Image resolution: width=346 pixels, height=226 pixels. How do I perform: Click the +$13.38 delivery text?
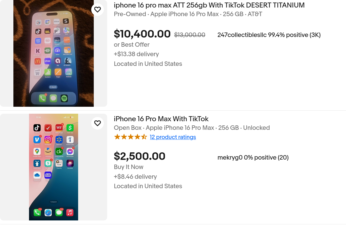(x=136, y=54)
